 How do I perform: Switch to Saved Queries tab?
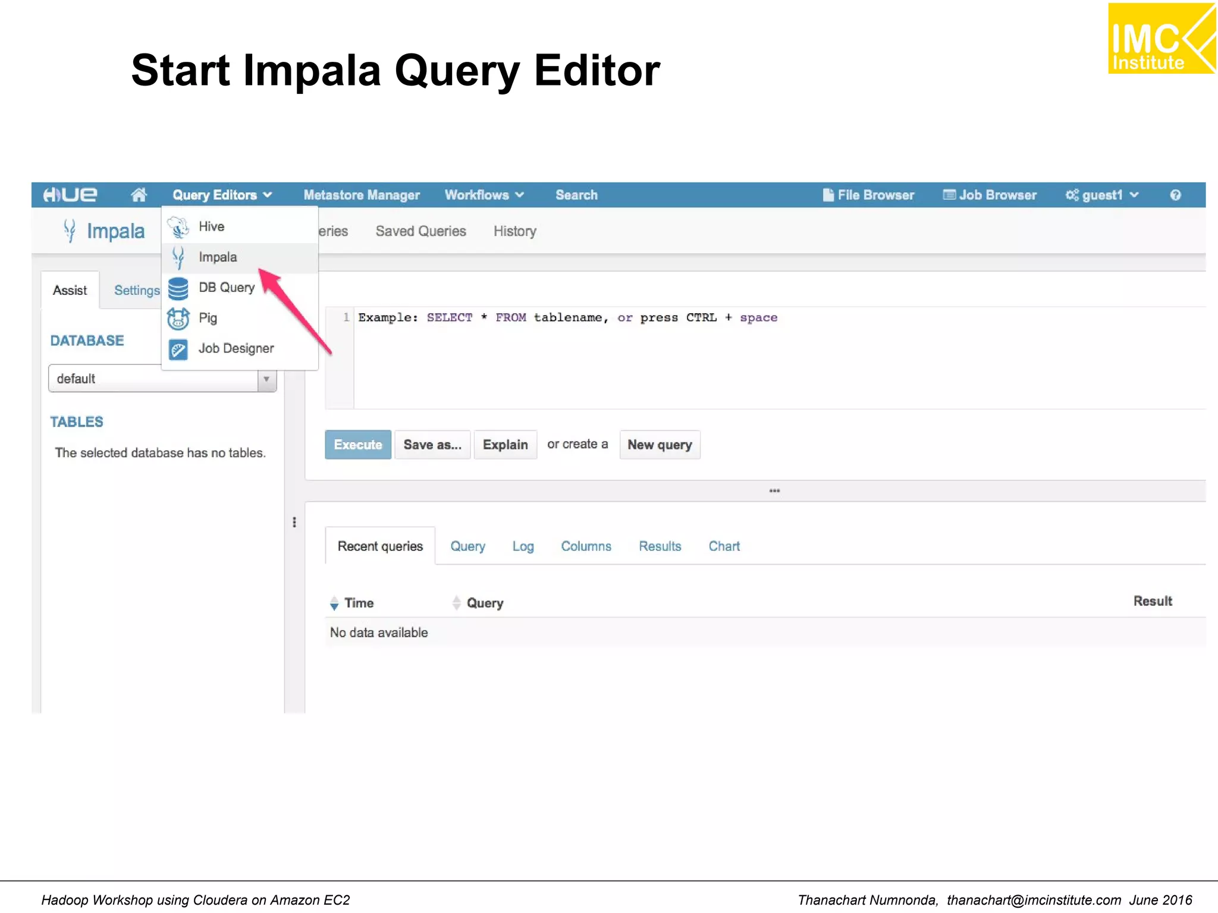pyautogui.click(x=420, y=231)
